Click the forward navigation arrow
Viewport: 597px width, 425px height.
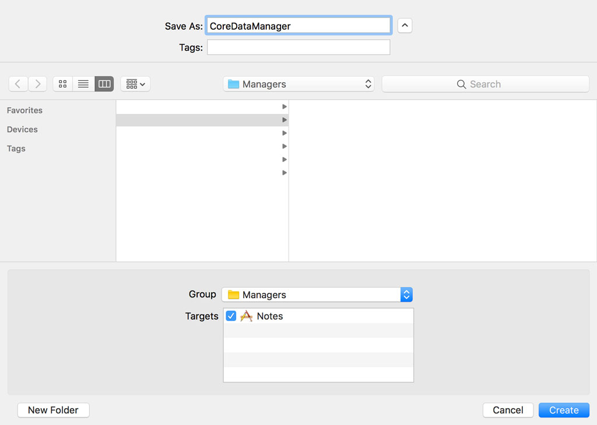point(37,83)
